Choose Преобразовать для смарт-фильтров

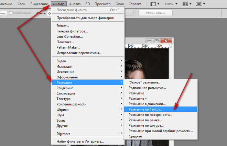click(x=88, y=18)
